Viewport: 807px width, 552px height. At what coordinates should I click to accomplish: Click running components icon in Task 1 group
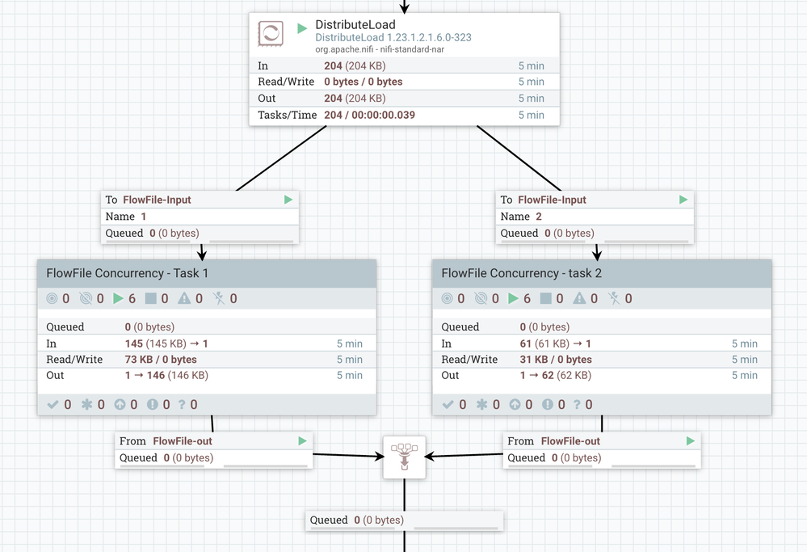(119, 299)
